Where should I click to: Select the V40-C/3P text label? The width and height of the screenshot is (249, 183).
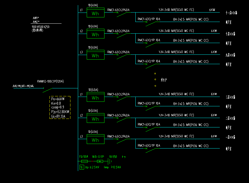point(98,156)
